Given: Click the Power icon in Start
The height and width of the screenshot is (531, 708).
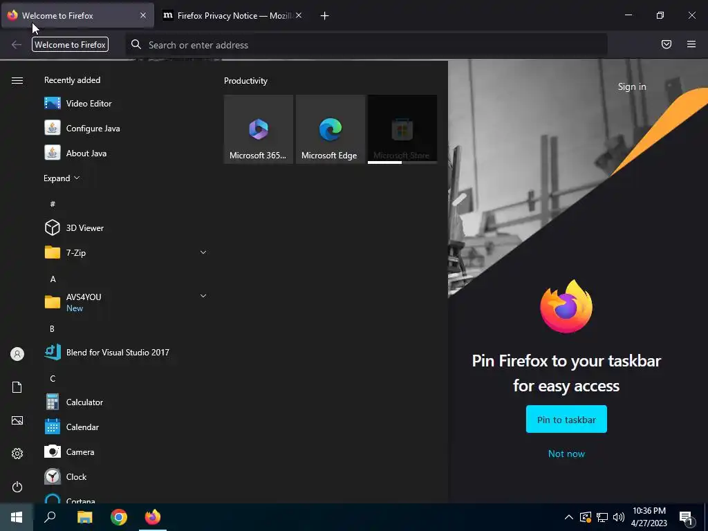Looking at the screenshot, I should pyautogui.click(x=17, y=487).
